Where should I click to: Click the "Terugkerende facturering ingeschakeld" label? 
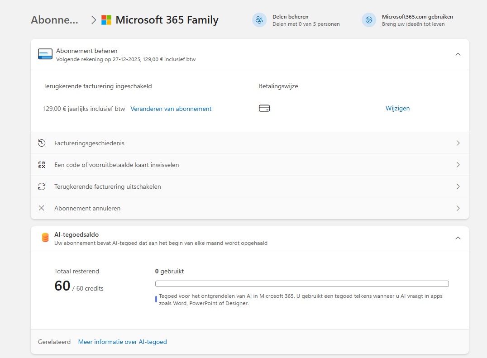tap(97, 86)
